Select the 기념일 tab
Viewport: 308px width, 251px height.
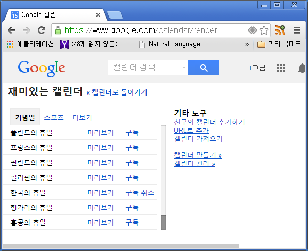point(25,117)
